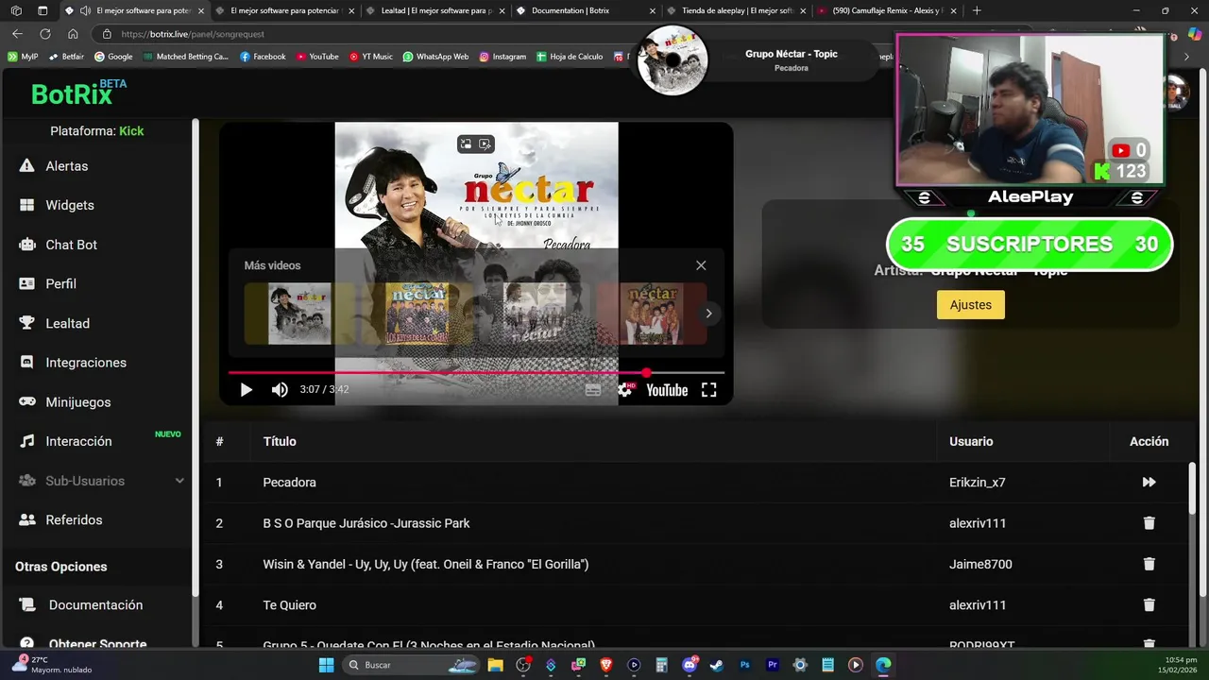Click the taskbar Buscar search box
This screenshot has width=1209, height=680.
coord(411,665)
